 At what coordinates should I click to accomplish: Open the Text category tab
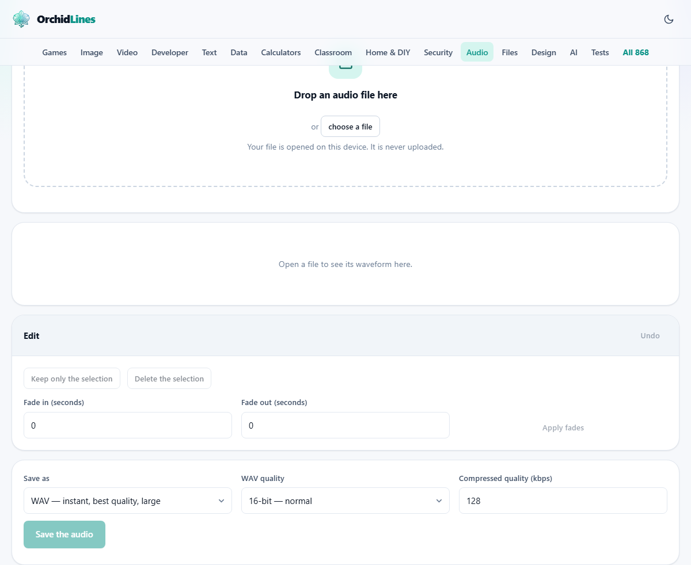point(209,52)
